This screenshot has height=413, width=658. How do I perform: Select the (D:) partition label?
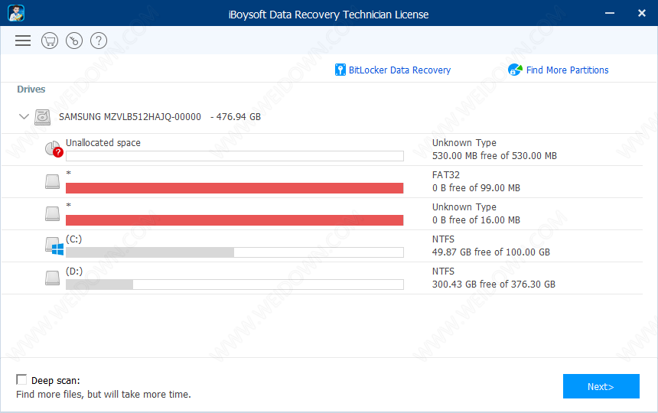74,272
